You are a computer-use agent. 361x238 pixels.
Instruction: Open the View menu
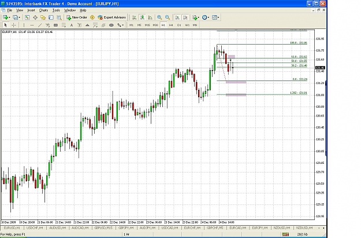(x=20, y=10)
